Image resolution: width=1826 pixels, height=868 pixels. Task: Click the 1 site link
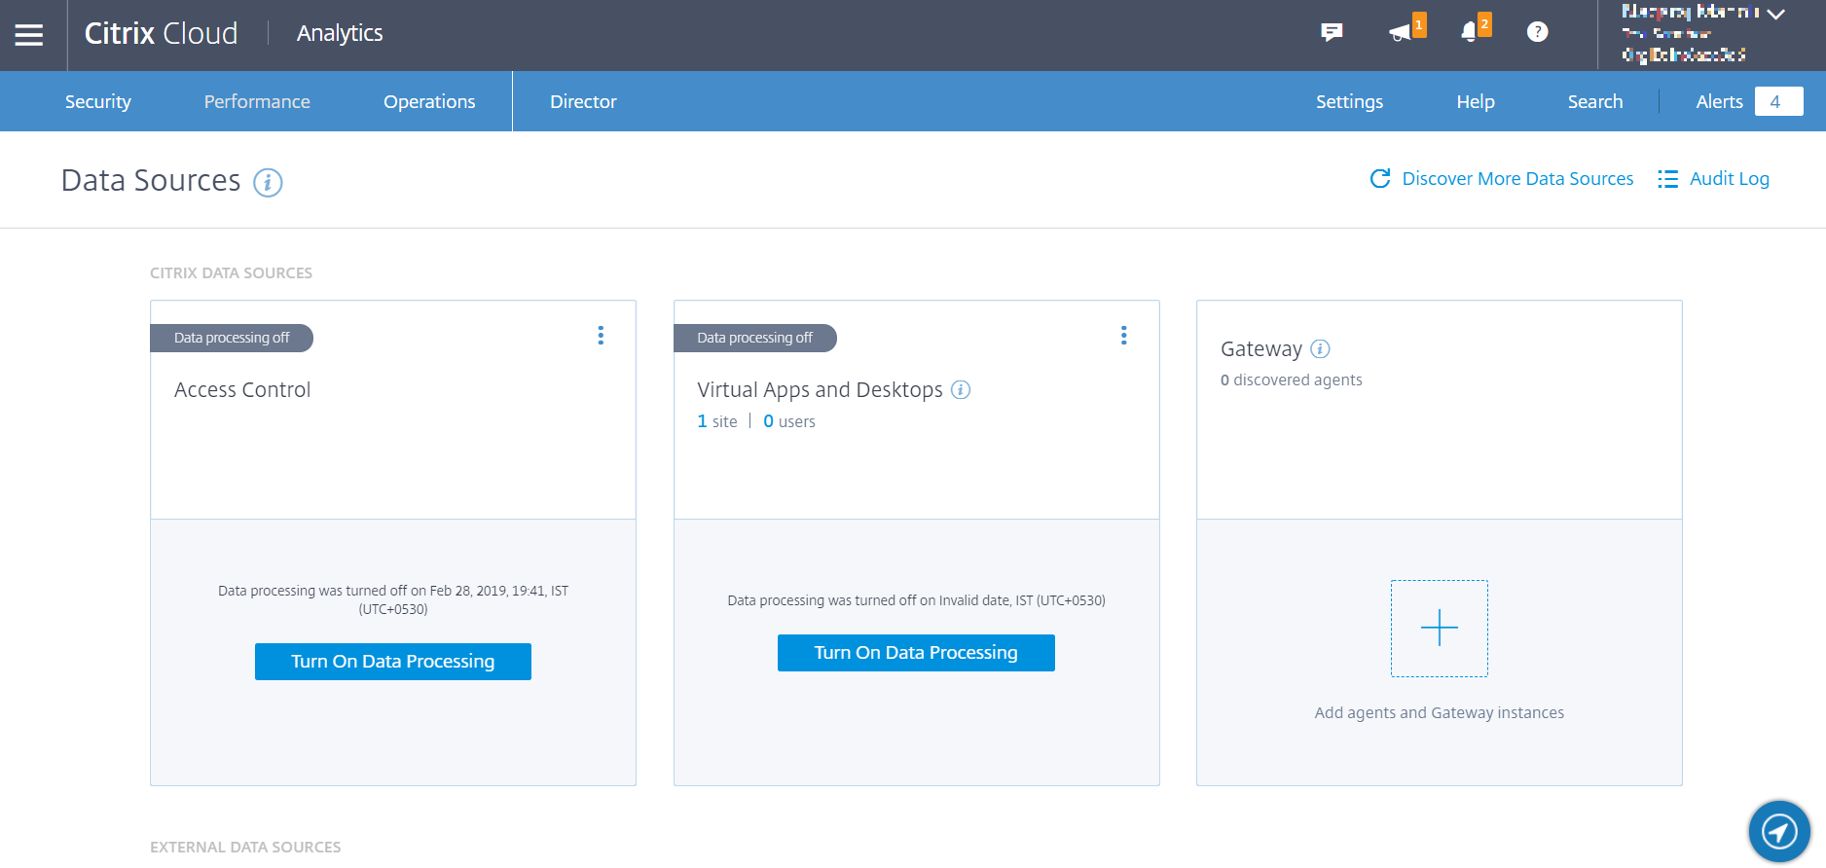(x=717, y=421)
